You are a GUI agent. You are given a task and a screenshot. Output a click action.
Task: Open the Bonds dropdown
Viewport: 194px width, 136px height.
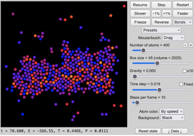pos(183,22)
